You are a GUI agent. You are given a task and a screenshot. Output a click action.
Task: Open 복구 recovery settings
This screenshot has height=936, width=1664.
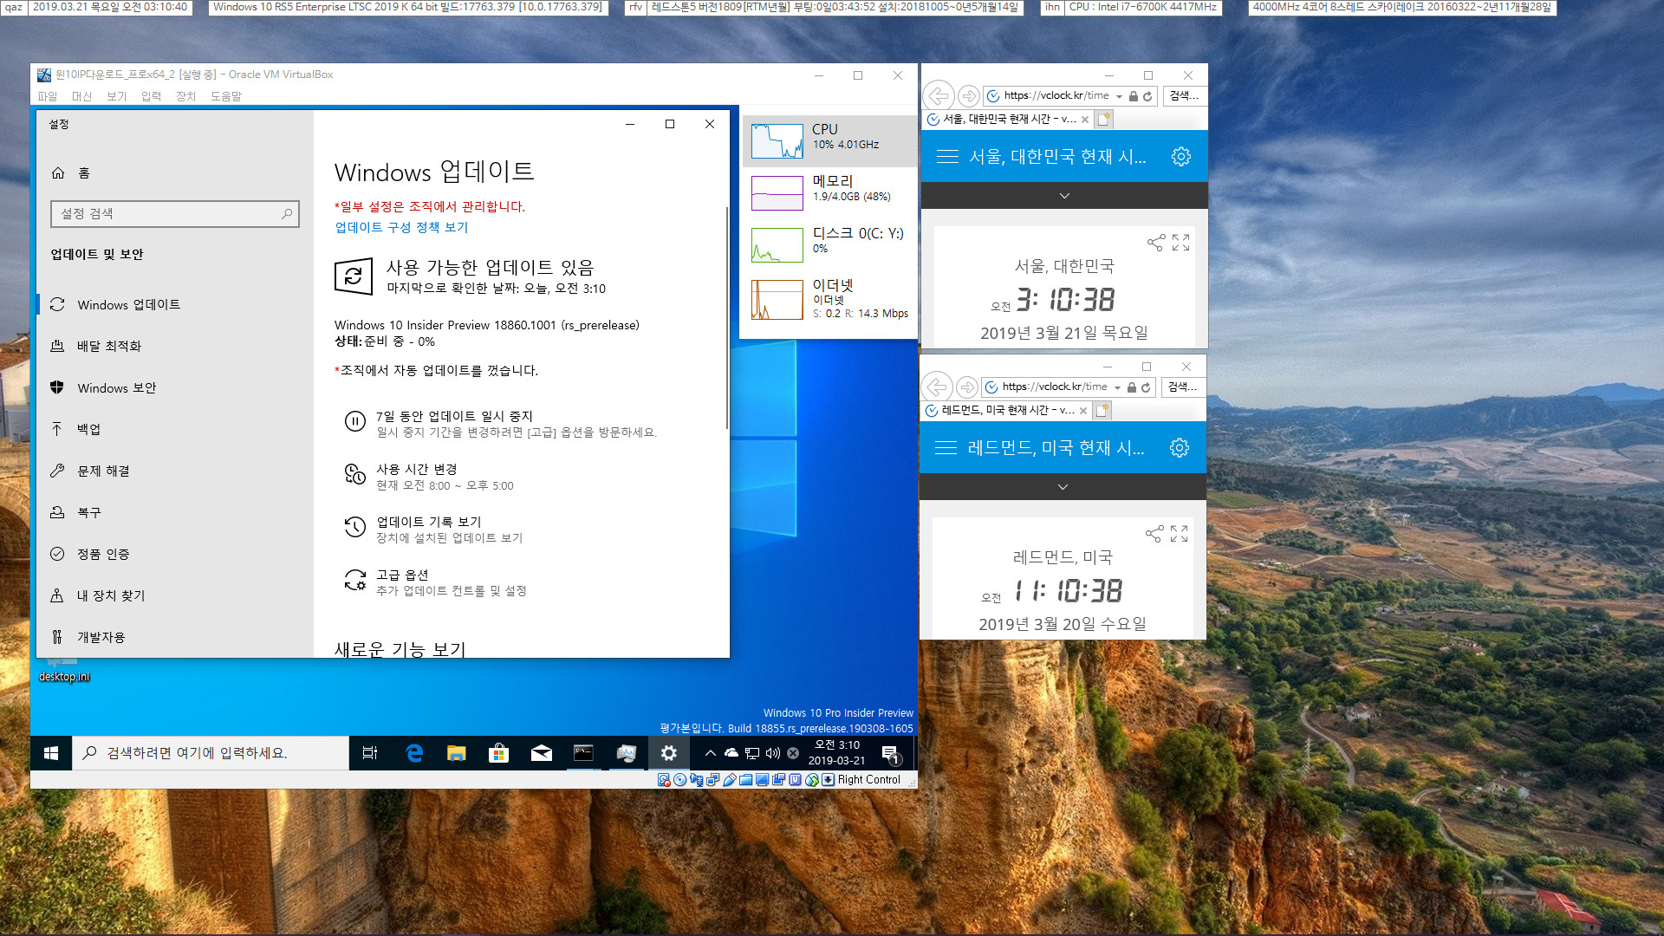click(88, 512)
